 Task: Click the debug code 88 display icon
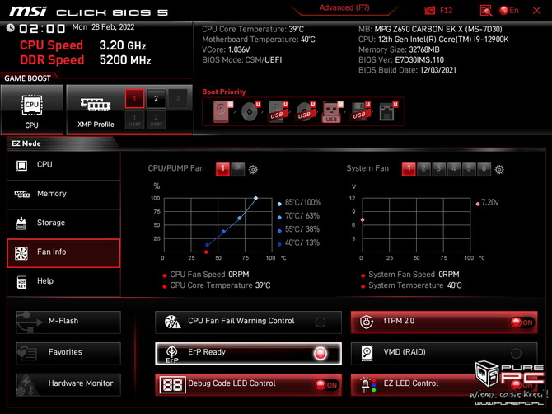point(172,384)
